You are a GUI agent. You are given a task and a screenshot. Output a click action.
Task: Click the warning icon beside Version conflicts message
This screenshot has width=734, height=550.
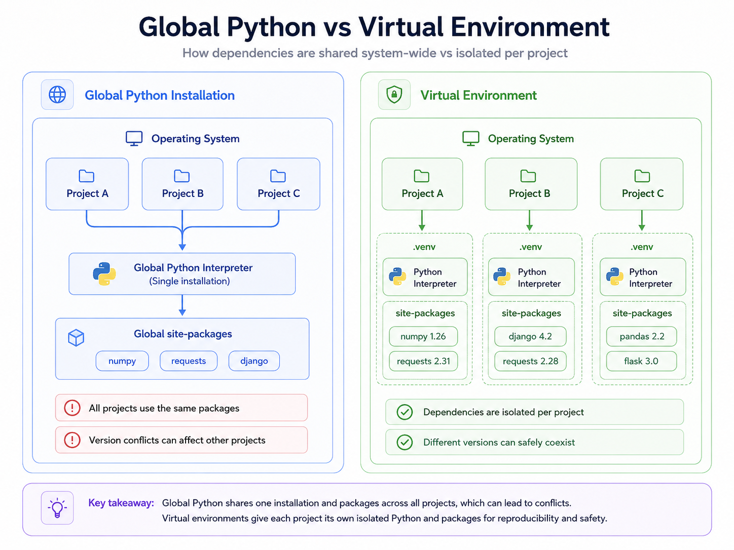[x=72, y=440]
